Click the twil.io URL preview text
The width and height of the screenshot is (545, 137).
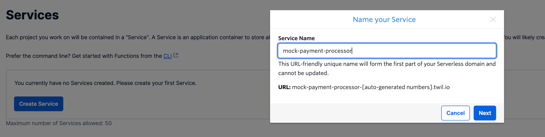371,87
